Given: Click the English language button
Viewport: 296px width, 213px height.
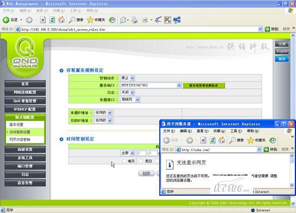Looking at the screenshot, I should [x=282, y=52].
